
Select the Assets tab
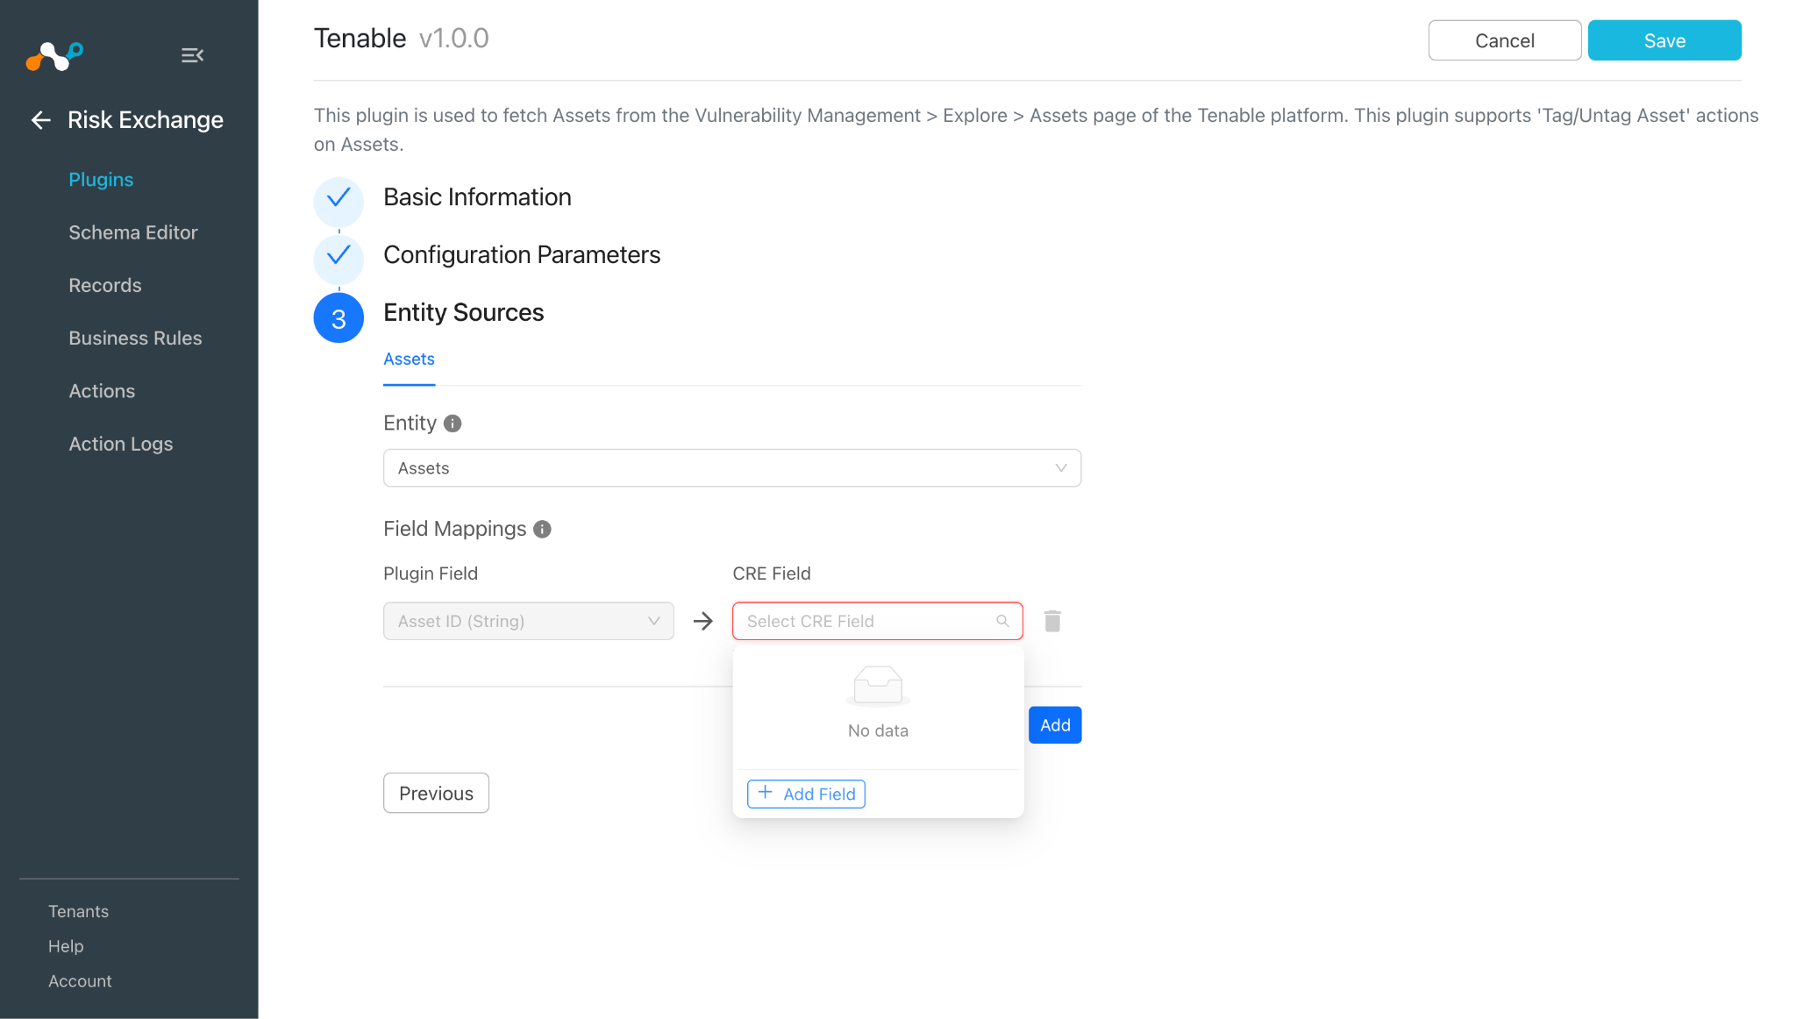tap(409, 360)
